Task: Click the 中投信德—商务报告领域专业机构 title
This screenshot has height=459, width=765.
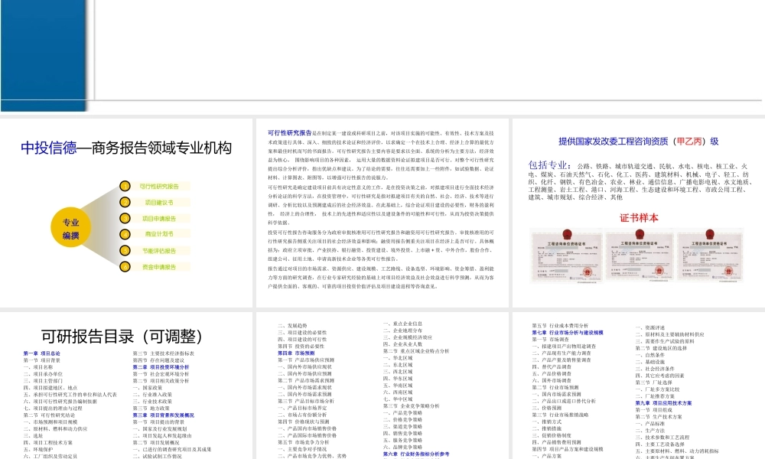Action: pyautogui.click(x=126, y=148)
